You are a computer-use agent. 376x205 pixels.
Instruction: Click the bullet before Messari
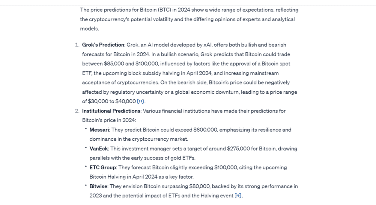click(x=86, y=129)
